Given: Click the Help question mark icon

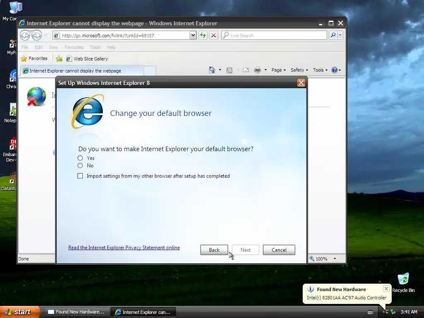Looking at the screenshot, I should pos(335,70).
